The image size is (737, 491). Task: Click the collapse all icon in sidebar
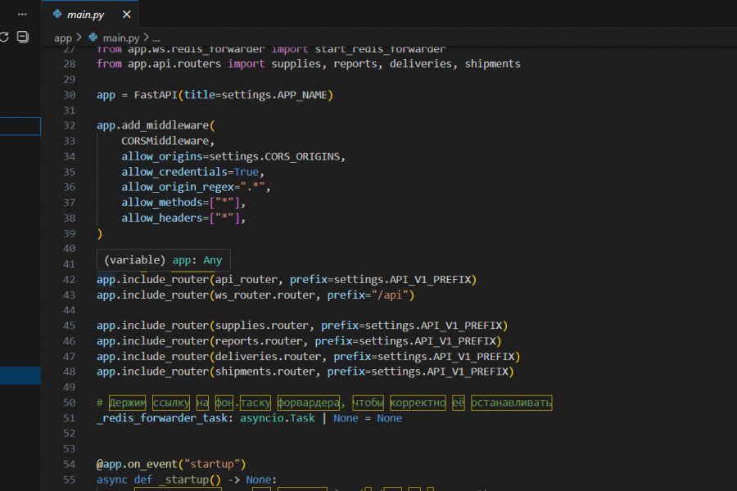click(23, 37)
